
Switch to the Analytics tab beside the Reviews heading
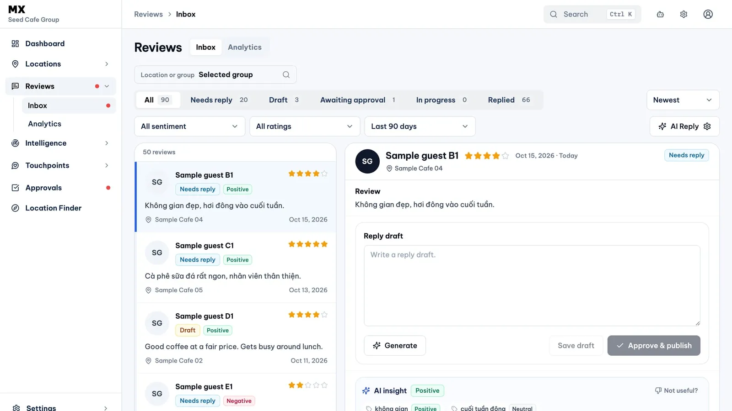click(245, 47)
